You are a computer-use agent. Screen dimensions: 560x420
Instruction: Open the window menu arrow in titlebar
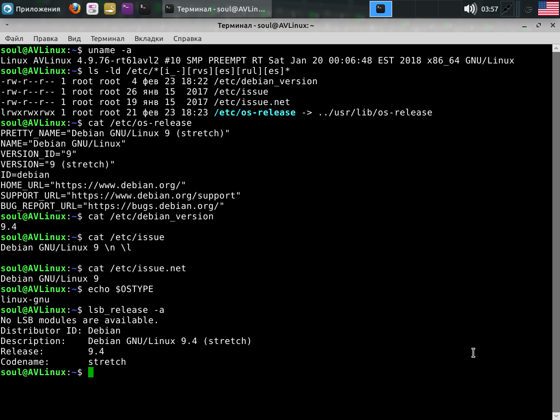pyautogui.click(x=7, y=25)
